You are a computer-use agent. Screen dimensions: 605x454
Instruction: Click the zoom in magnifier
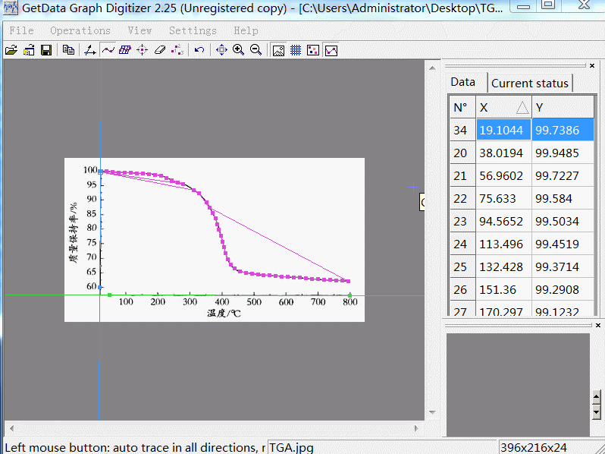(238, 50)
